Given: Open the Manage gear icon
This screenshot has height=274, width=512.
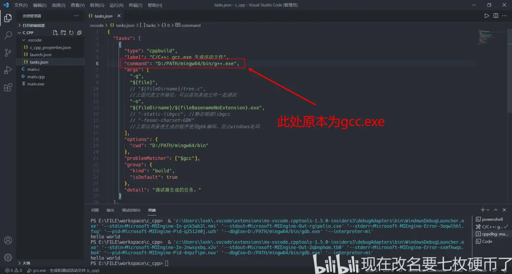Looking at the screenshot, I should click(8, 257).
